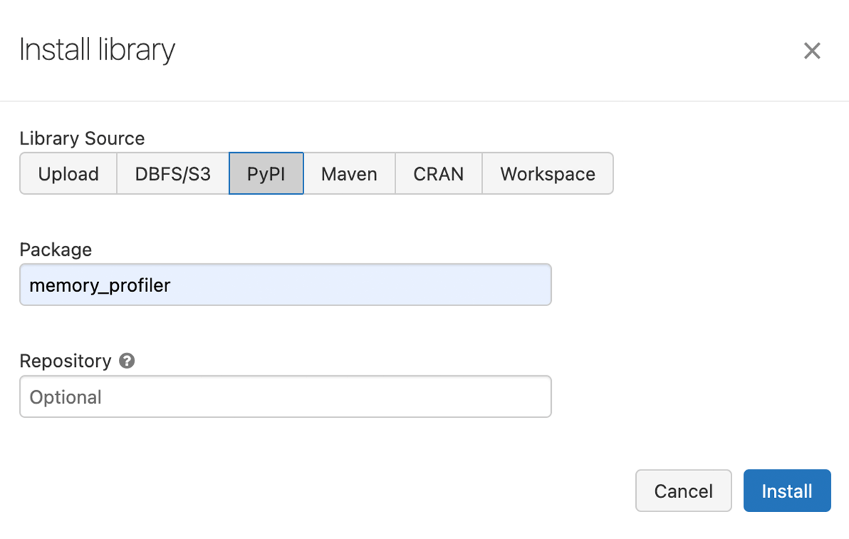Viewport: 849px width, 539px height.
Task: Switch to the CRAN source option
Action: [x=439, y=174]
